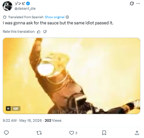This screenshot has height=138, width=144.
Task: Pause the GIF playback
Action: (x=8, y=108)
